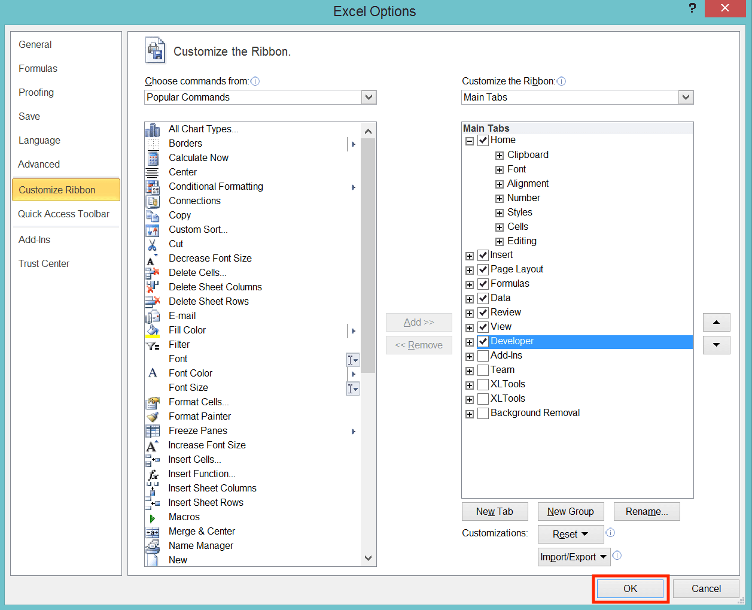The height and width of the screenshot is (610, 752).
Task: Click the Delete Sheet Rows icon
Action: [x=153, y=302]
